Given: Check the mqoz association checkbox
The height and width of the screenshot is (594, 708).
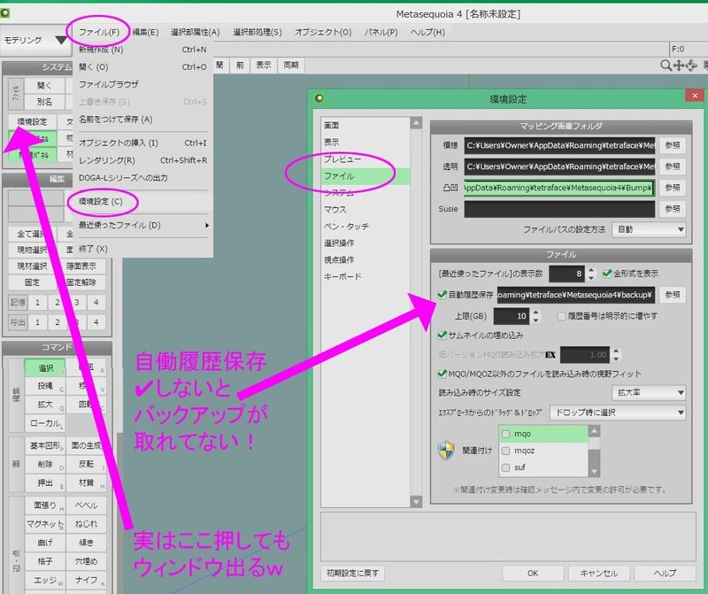Looking at the screenshot, I should point(505,451).
